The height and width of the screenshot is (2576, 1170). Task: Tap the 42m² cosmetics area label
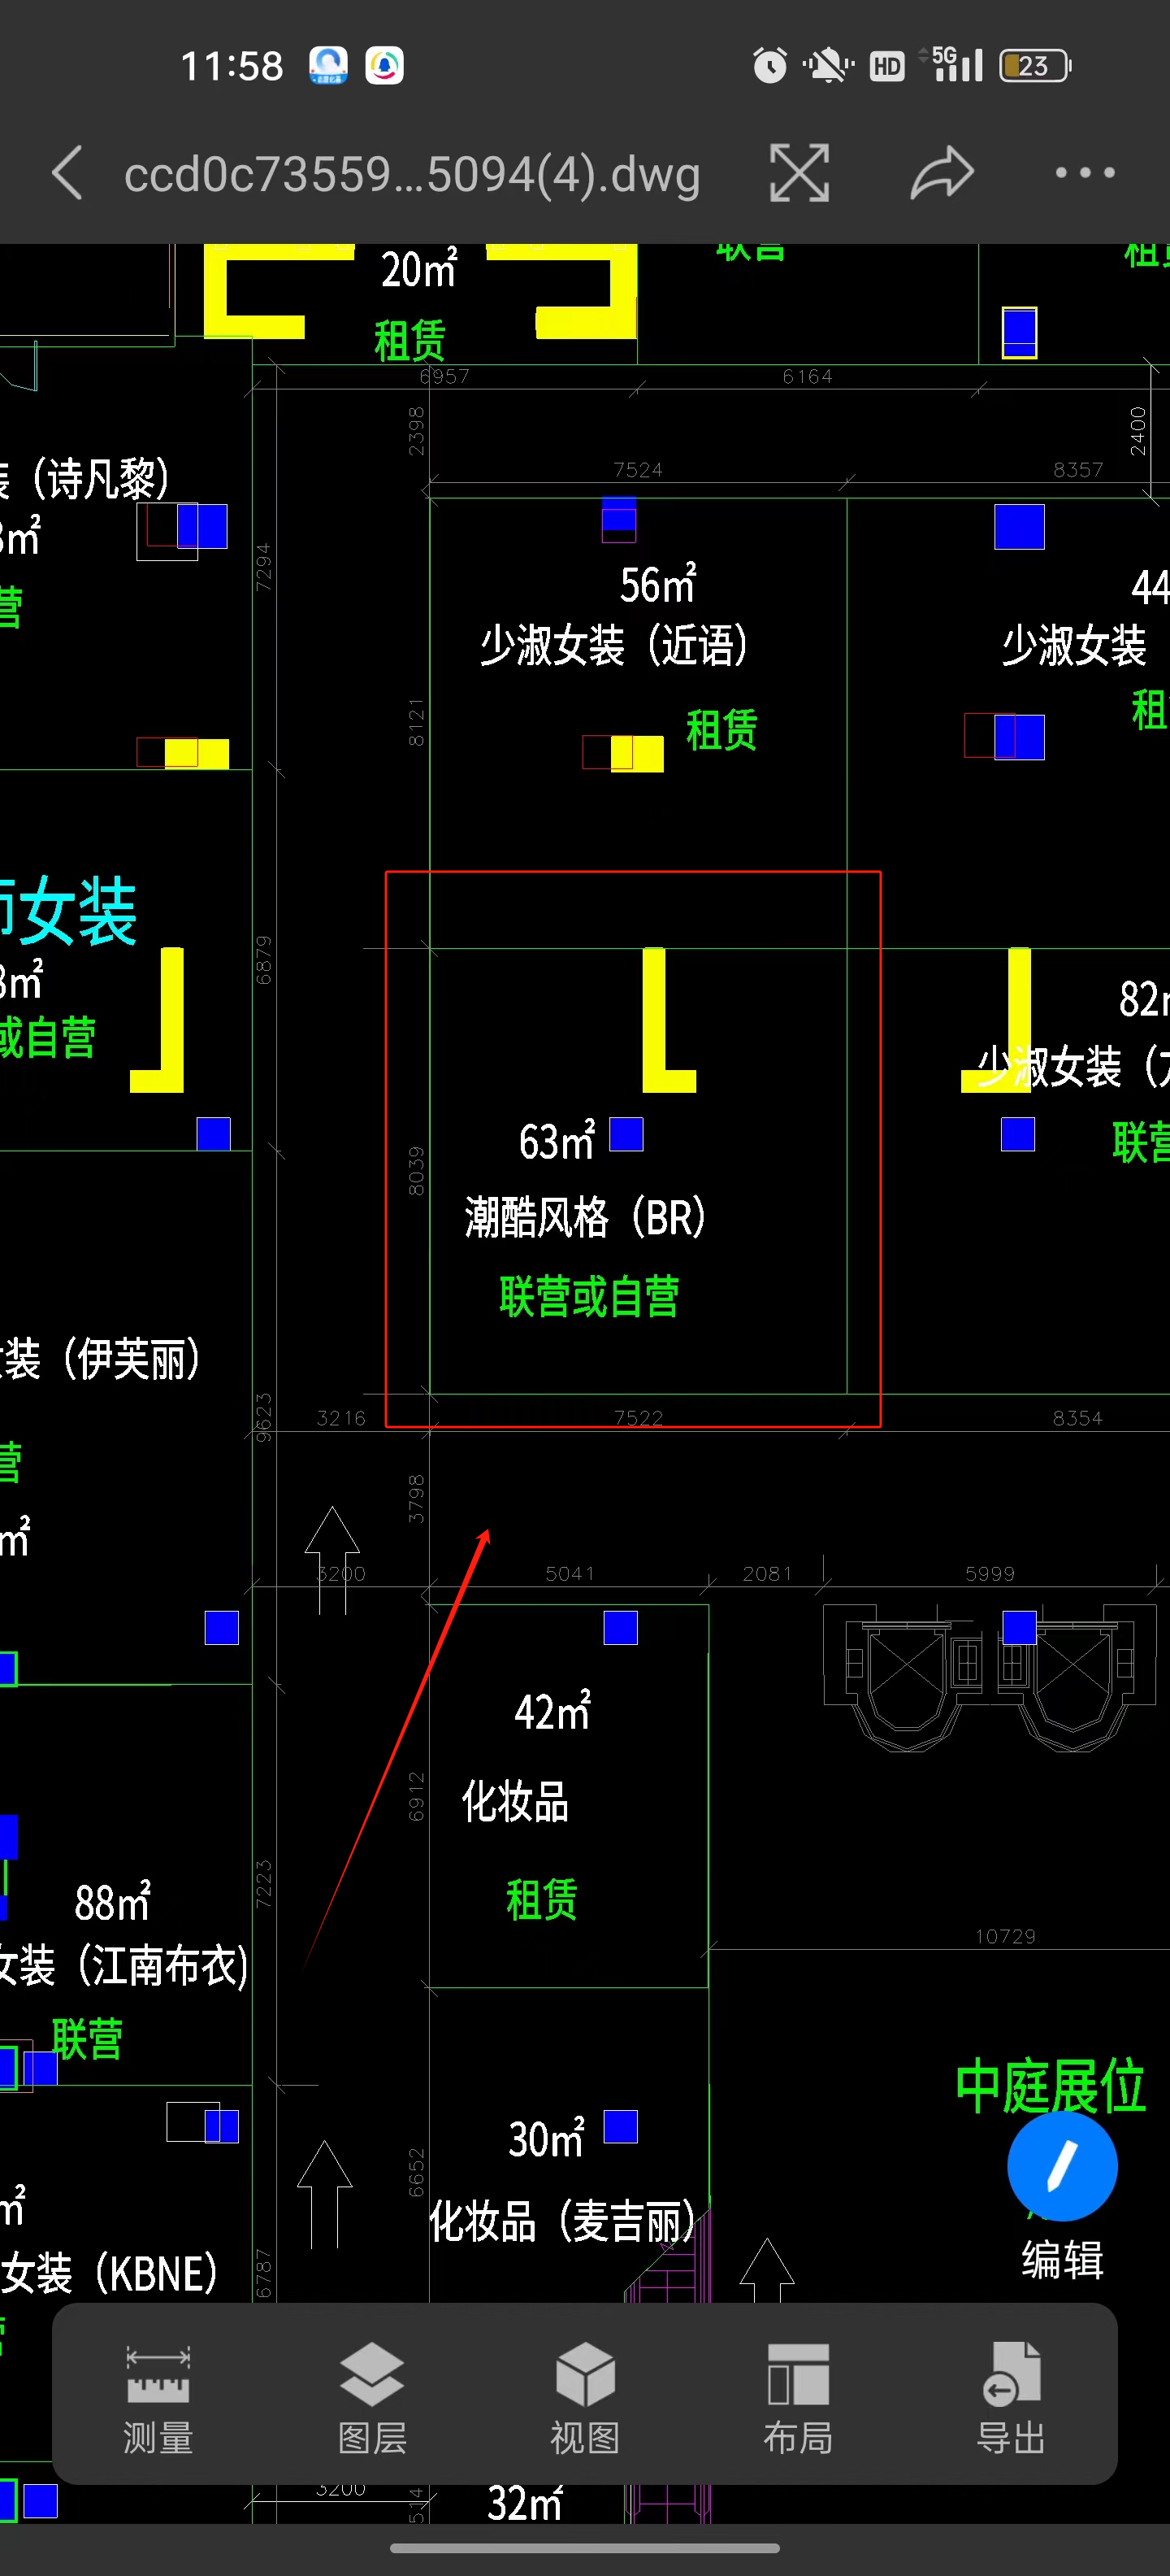pyautogui.click(x=552, y=1712)
